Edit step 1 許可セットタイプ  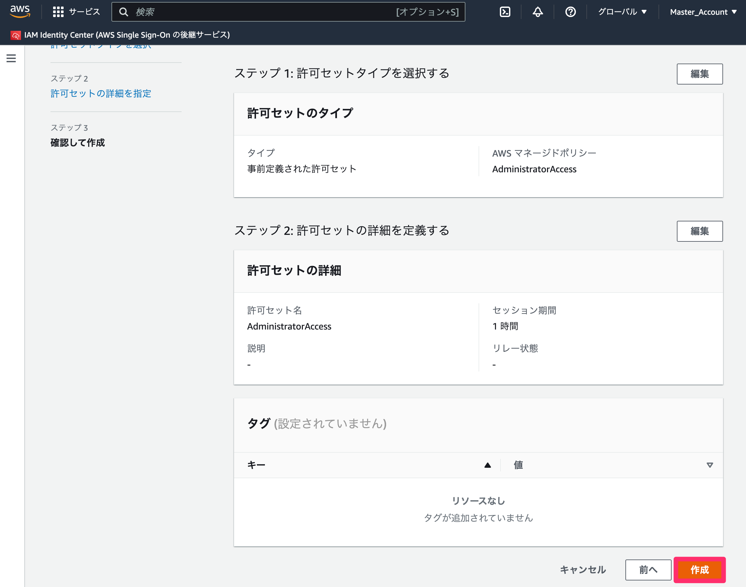pyautogui.click(x=699, y=74)
